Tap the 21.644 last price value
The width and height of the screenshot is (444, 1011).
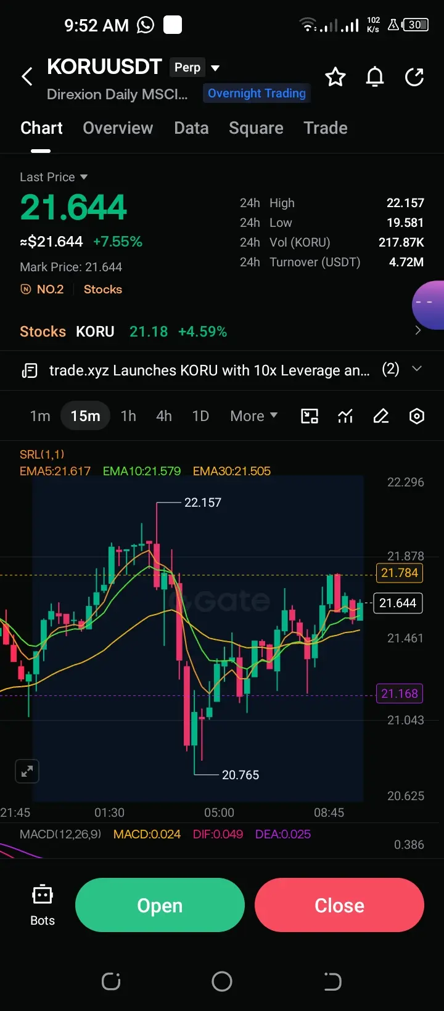click(73, 207)
